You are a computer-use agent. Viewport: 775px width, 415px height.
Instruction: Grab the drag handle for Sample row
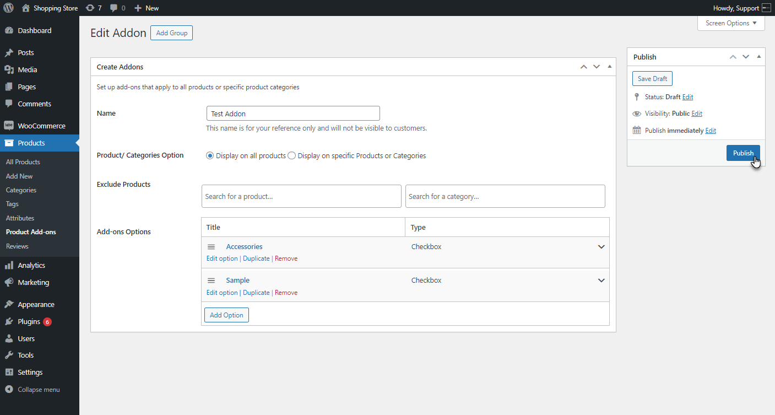(x=211, y=281)
